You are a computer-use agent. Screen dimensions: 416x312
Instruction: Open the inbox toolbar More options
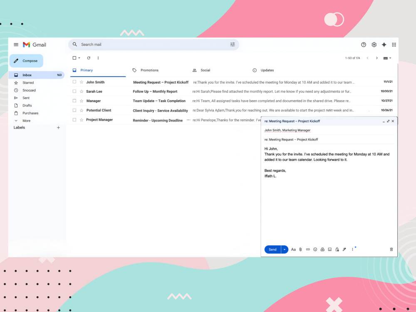(x=98, y=58)
